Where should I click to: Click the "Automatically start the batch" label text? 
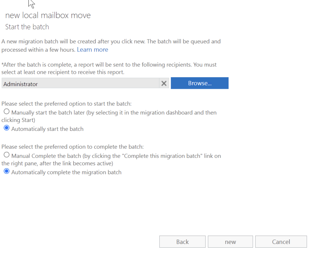pyautogui.click(x=47, y=129)
